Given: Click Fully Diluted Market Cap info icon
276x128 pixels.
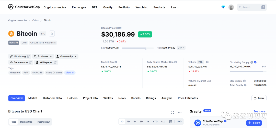Looking at the screenshot, I should (x=176, y=62).
